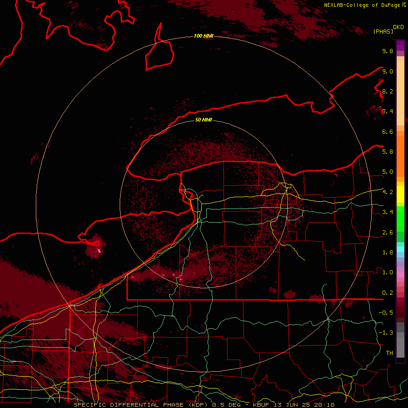408x408 pixels.
Task: Click the 4.2 value on the scale
Action: (x=387, y=192)
